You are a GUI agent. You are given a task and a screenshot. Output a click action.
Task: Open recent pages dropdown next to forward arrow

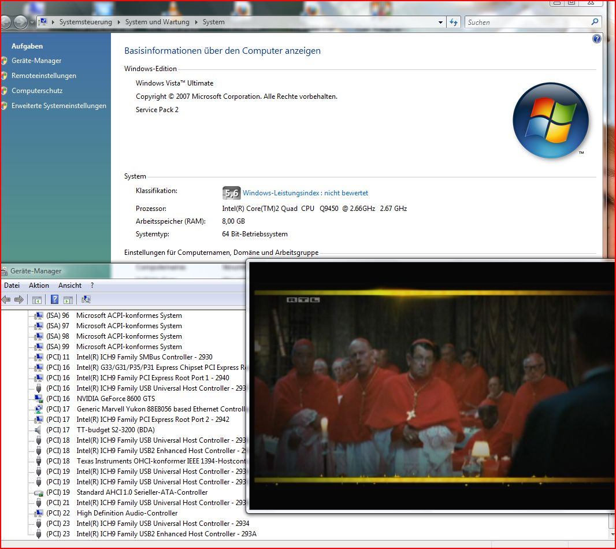click(x=32, y=23)
